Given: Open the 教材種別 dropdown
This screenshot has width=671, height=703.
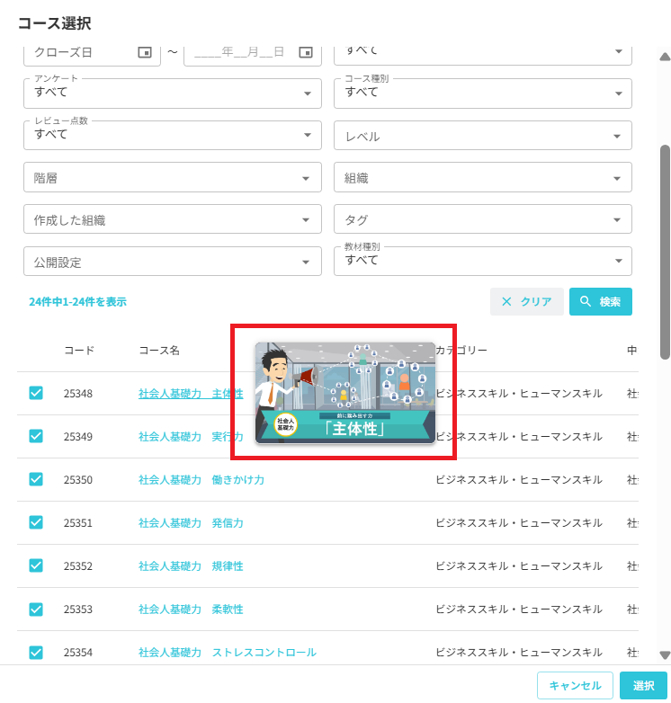Looking at the screenshot, I should [483, 261].
